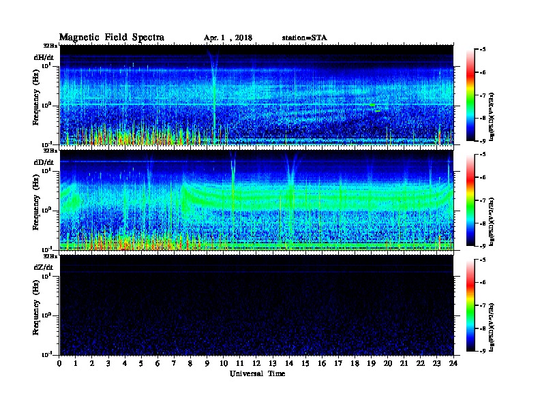Viewport: 540px width, 417px height.
Task: Click hour tick label 0 on time axis
Action: [x=59, y=363]
